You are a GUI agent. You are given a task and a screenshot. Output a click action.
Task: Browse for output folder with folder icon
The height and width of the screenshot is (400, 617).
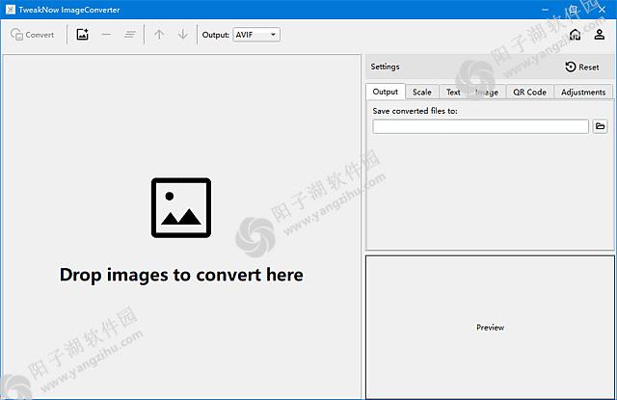(x=600, y=126)
